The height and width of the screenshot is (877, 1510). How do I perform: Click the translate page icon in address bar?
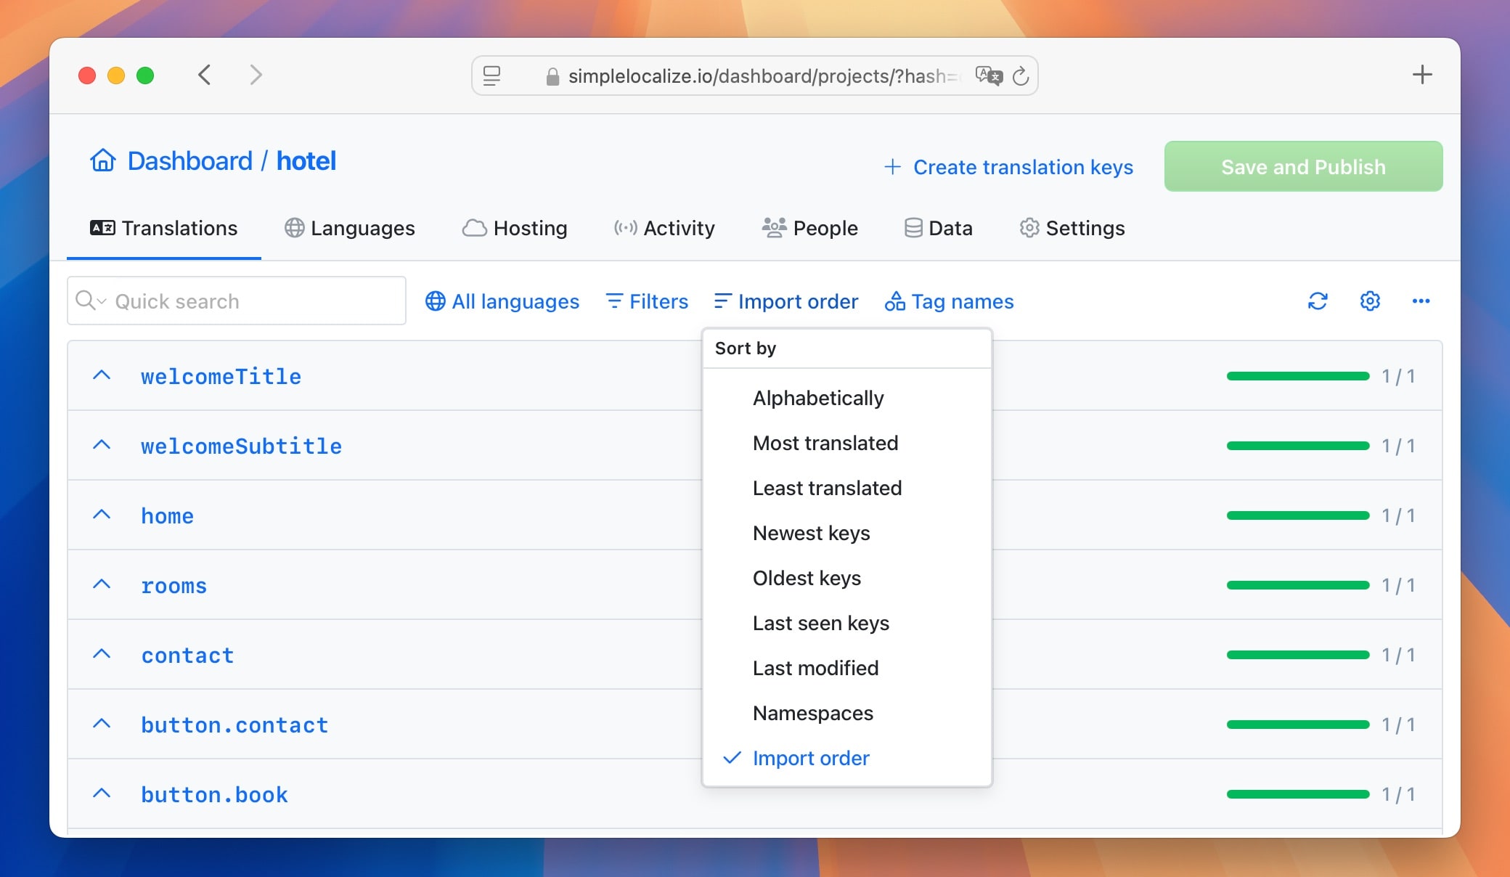click(988, 76)
